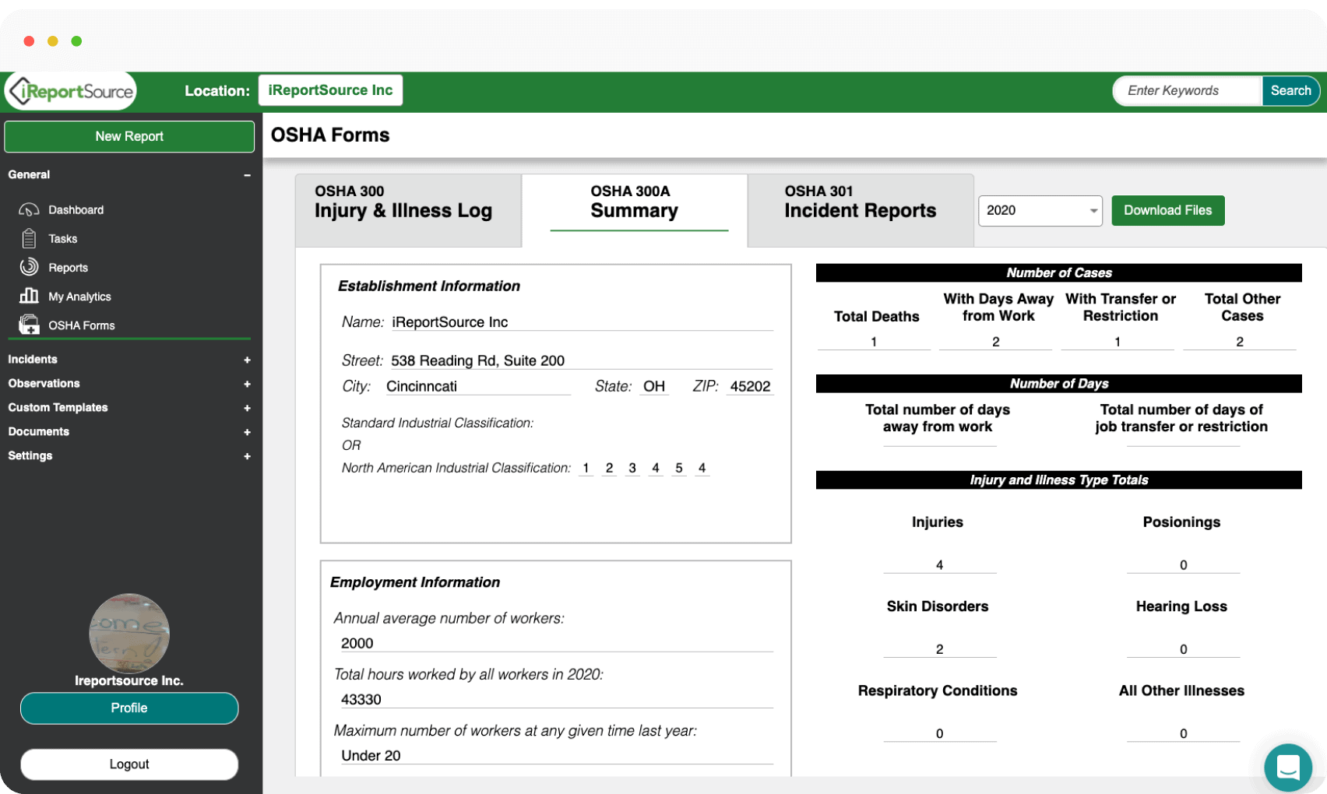Click NAICS digit 5
1327x794 pixels.
click(x=679, y=468)
